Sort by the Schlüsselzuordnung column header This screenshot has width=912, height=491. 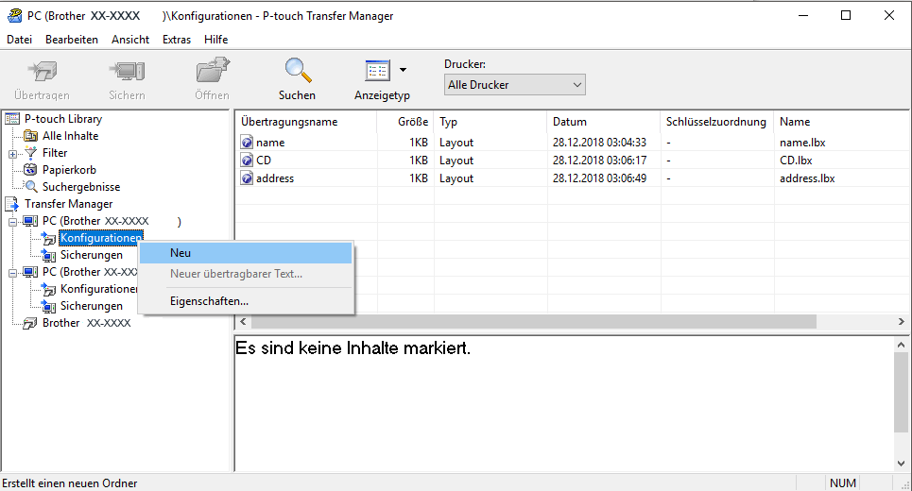pyautogui.click(x=717, y=122)
